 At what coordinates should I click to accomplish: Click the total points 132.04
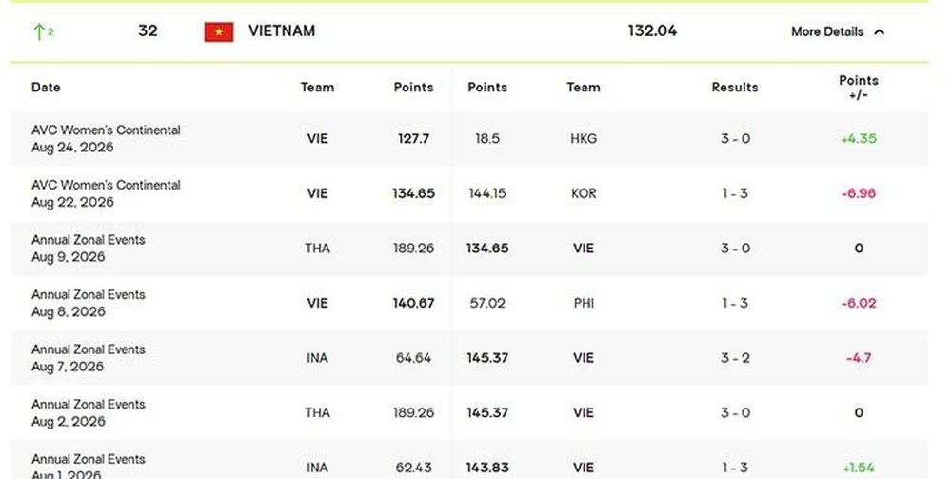coord(652,30)
